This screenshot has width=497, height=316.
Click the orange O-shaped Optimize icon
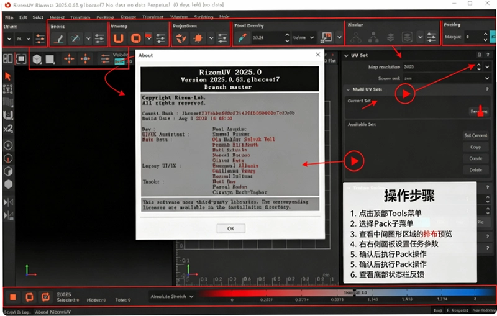(x=136, y=38)
